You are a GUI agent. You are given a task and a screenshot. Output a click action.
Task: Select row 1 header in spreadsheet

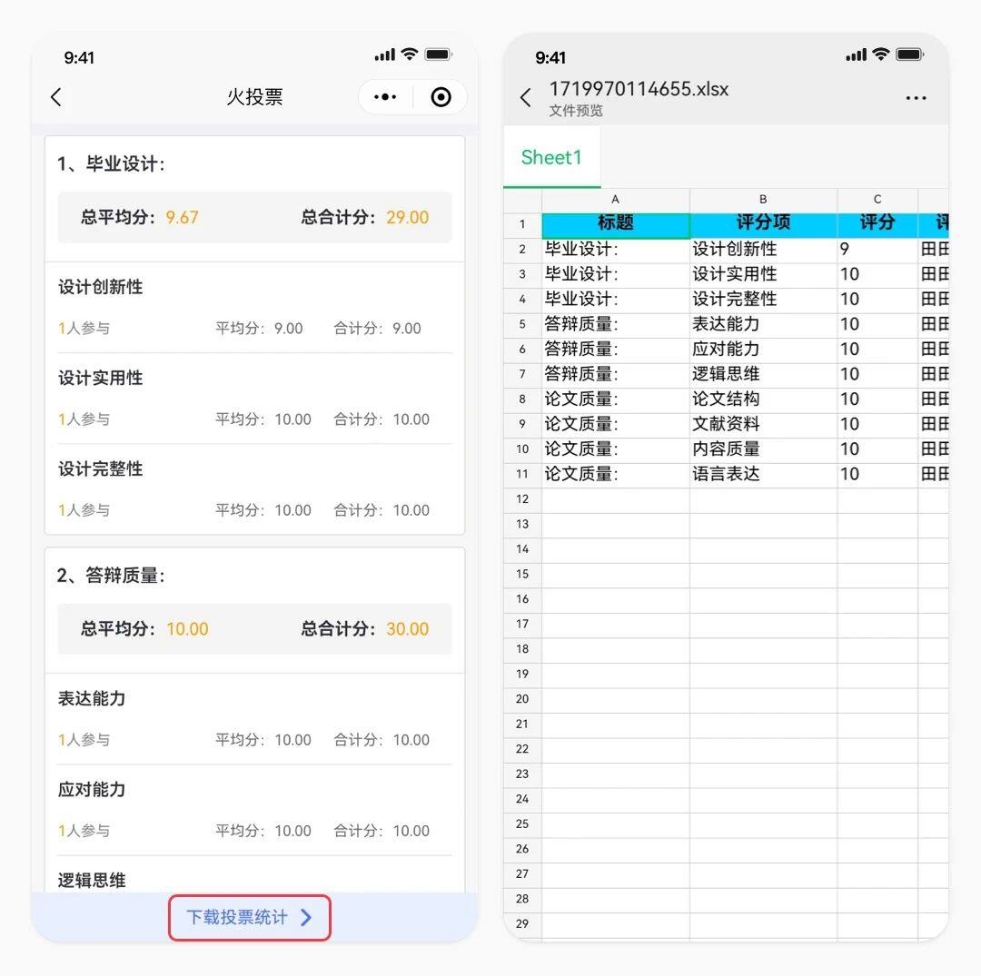[522, 224]
